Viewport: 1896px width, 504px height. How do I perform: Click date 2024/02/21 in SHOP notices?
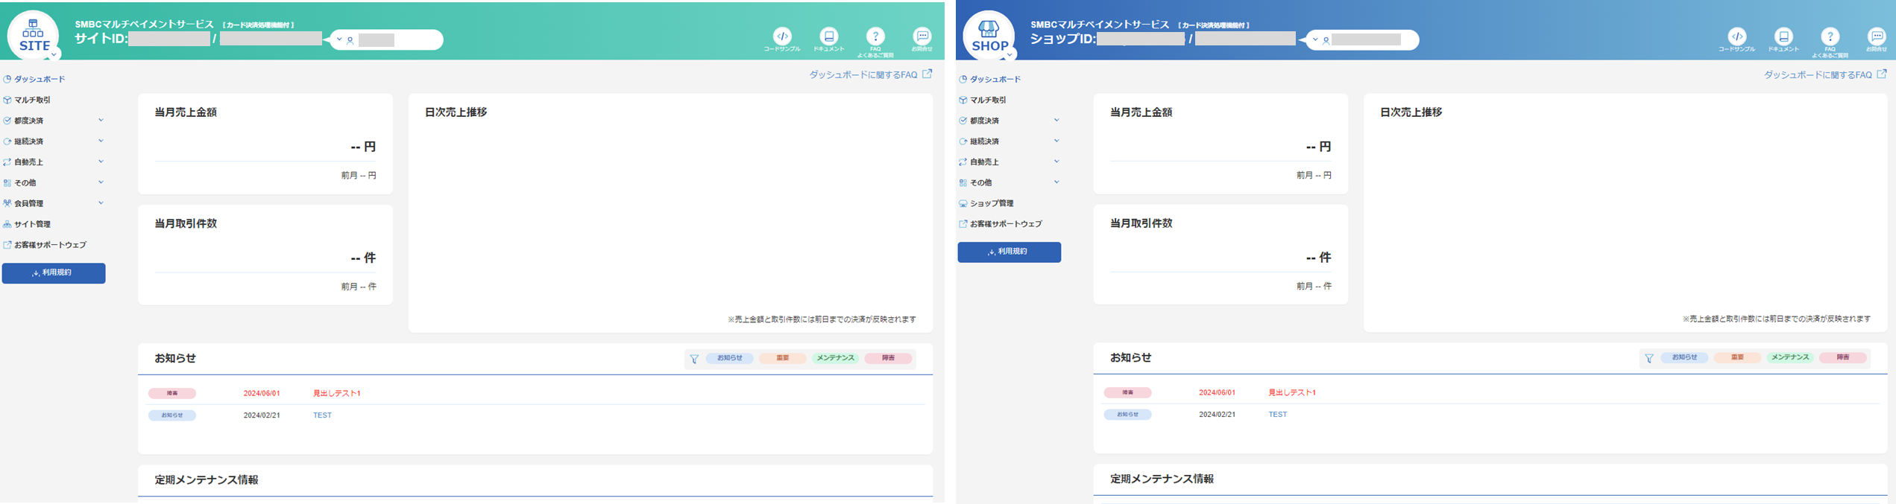pyautogui.click(x=1217, y=415)
